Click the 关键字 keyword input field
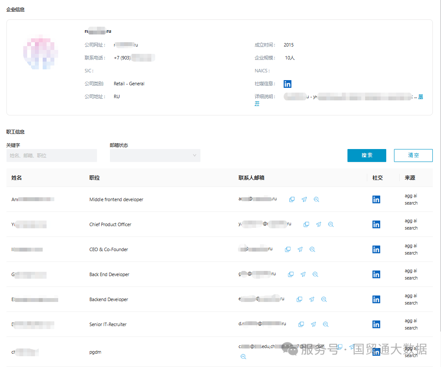This screenshot has width=441, height=367. [52, 156]
